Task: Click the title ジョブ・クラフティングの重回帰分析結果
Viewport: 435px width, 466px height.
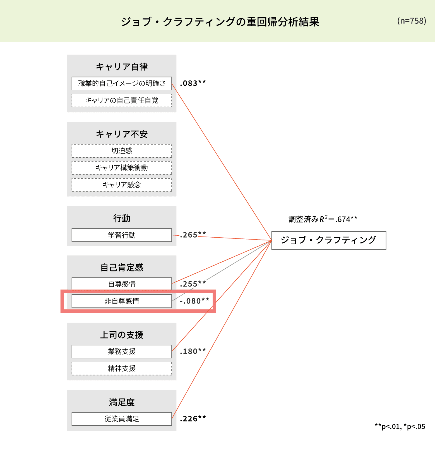Action: (x=220, y=22)
